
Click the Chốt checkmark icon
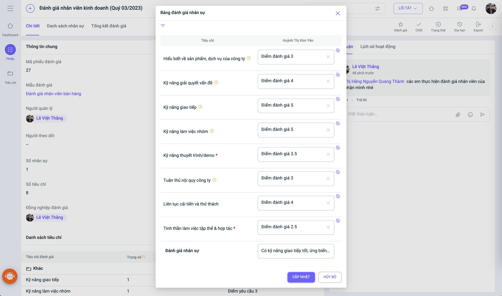point(419,24)
